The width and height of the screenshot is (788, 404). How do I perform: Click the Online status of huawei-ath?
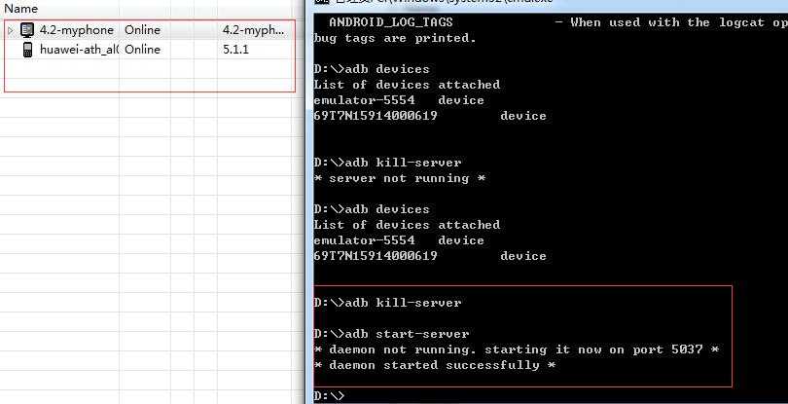pyautogui.click(x=142, y=50)
